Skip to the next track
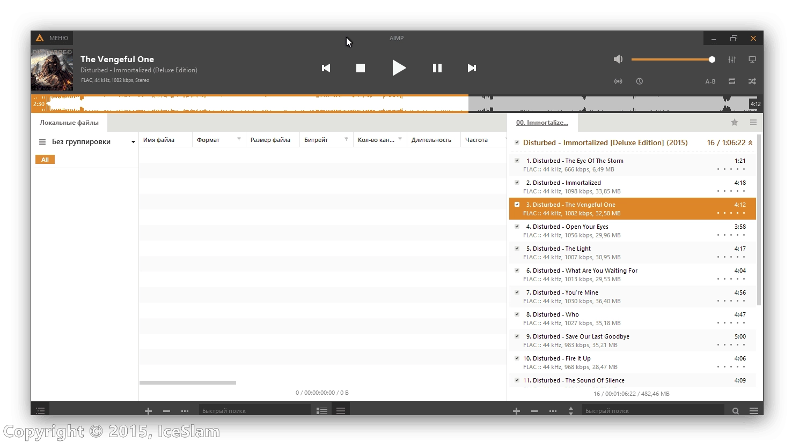This screenshot has height=443, width=792. [x=472, y=68]
